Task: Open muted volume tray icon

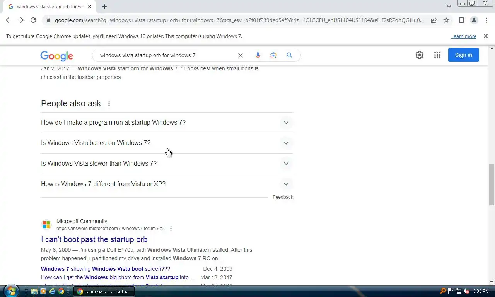Action: pos(466,291)
